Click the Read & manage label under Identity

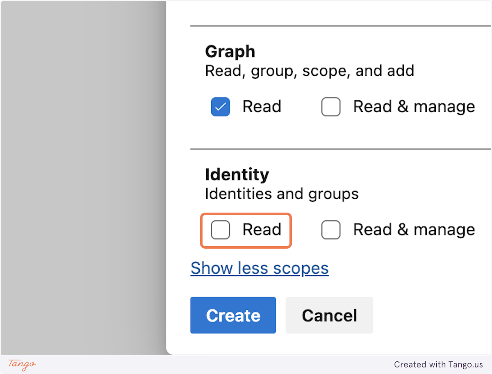(413, 230)
